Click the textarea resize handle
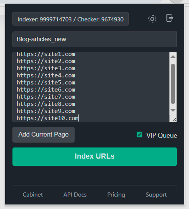189x209 pixels. 173,119
